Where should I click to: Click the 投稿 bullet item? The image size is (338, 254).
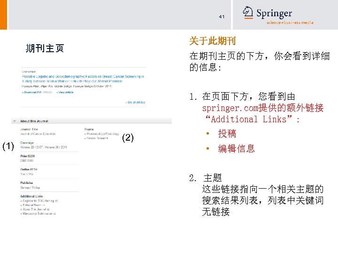227,134
